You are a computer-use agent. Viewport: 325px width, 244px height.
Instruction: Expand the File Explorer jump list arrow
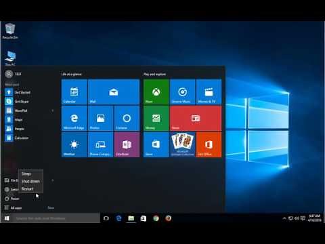point(53,180)
